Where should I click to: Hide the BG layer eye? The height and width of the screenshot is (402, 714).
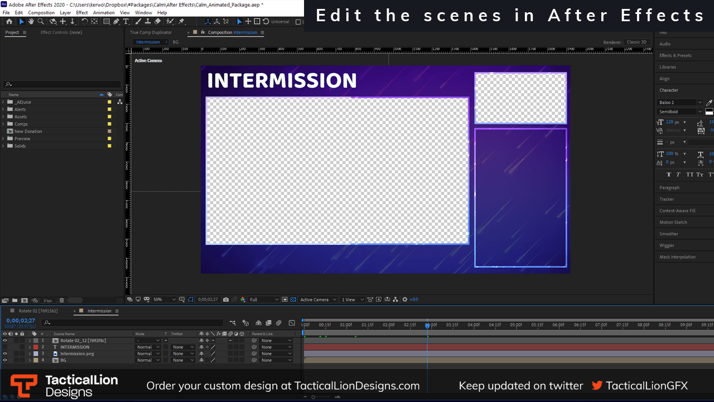tap(5, 360)
